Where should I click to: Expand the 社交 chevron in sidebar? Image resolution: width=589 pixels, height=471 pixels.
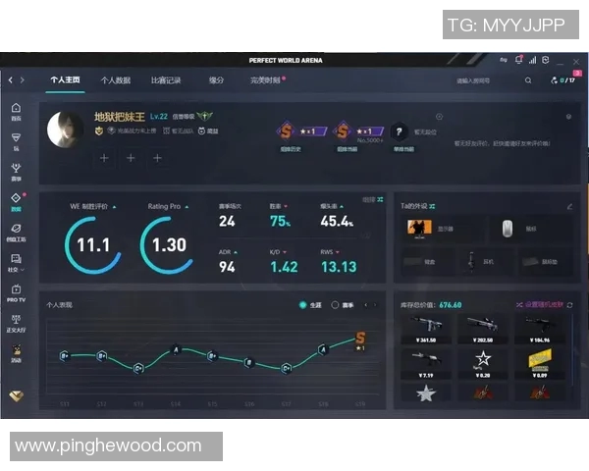(23, 270)
